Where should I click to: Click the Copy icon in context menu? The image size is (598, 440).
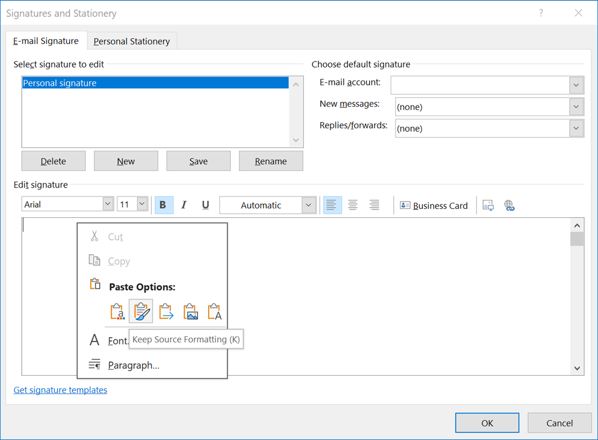tap(94, 260)
